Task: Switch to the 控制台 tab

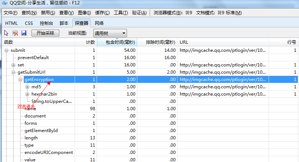Action: coord(46,23)
